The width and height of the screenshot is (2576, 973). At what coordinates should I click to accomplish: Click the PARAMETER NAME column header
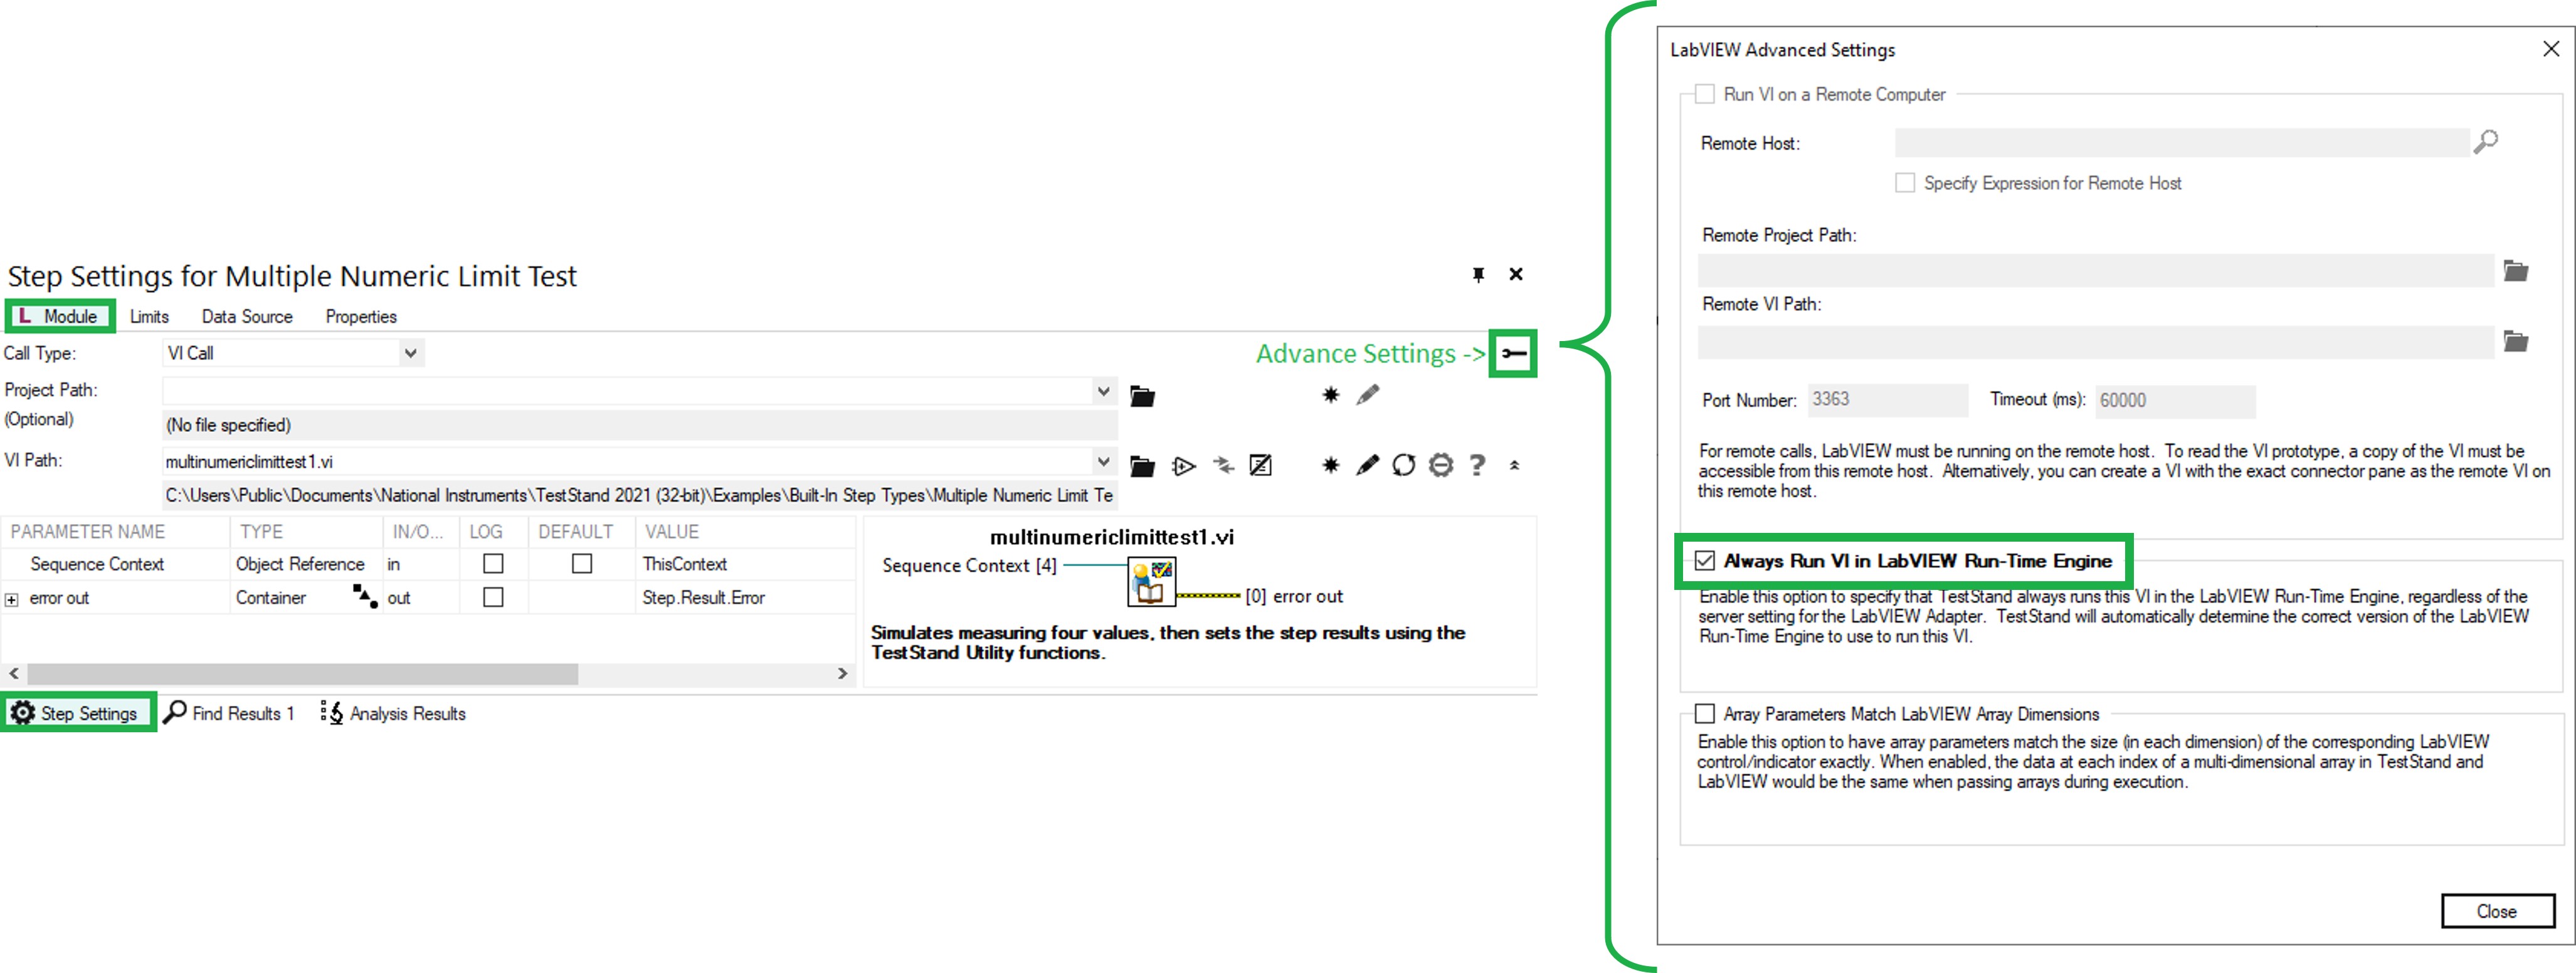click(116, 531)
